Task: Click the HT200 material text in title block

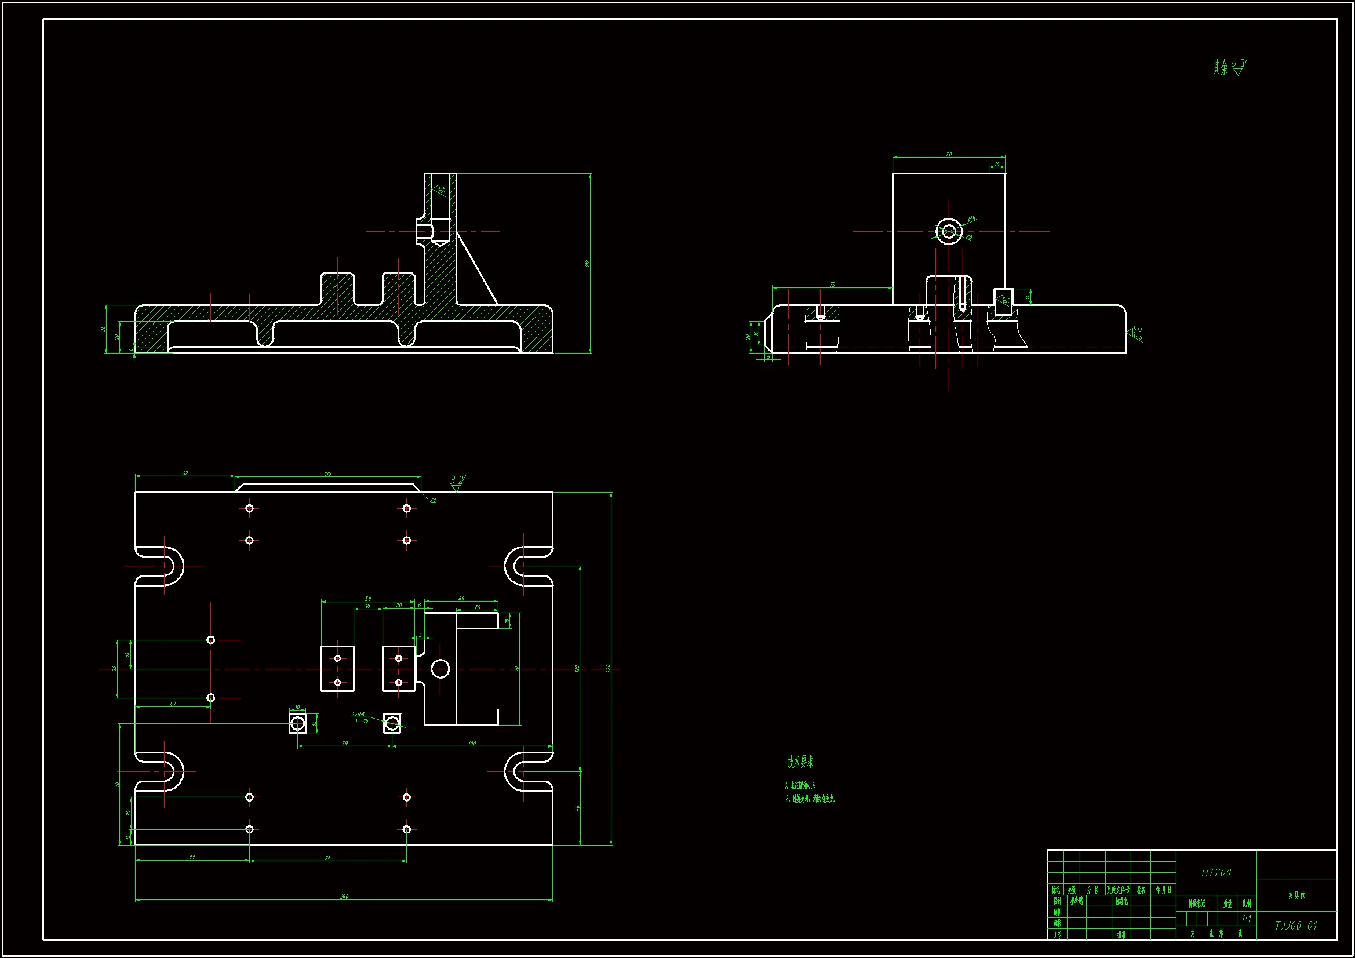Action: click(x=1216, y=873)
